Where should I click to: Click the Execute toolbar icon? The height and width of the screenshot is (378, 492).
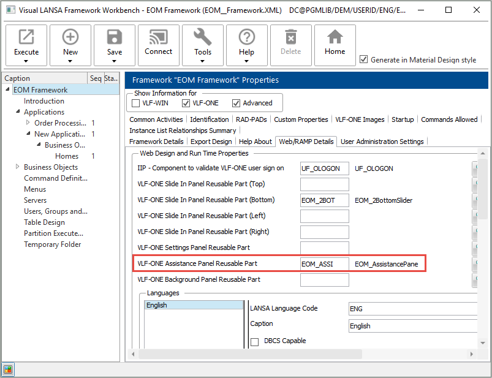[x=26, y=37]
